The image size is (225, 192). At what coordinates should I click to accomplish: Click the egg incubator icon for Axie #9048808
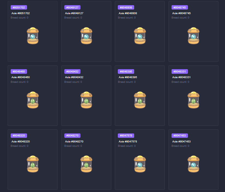click(140, 36)
